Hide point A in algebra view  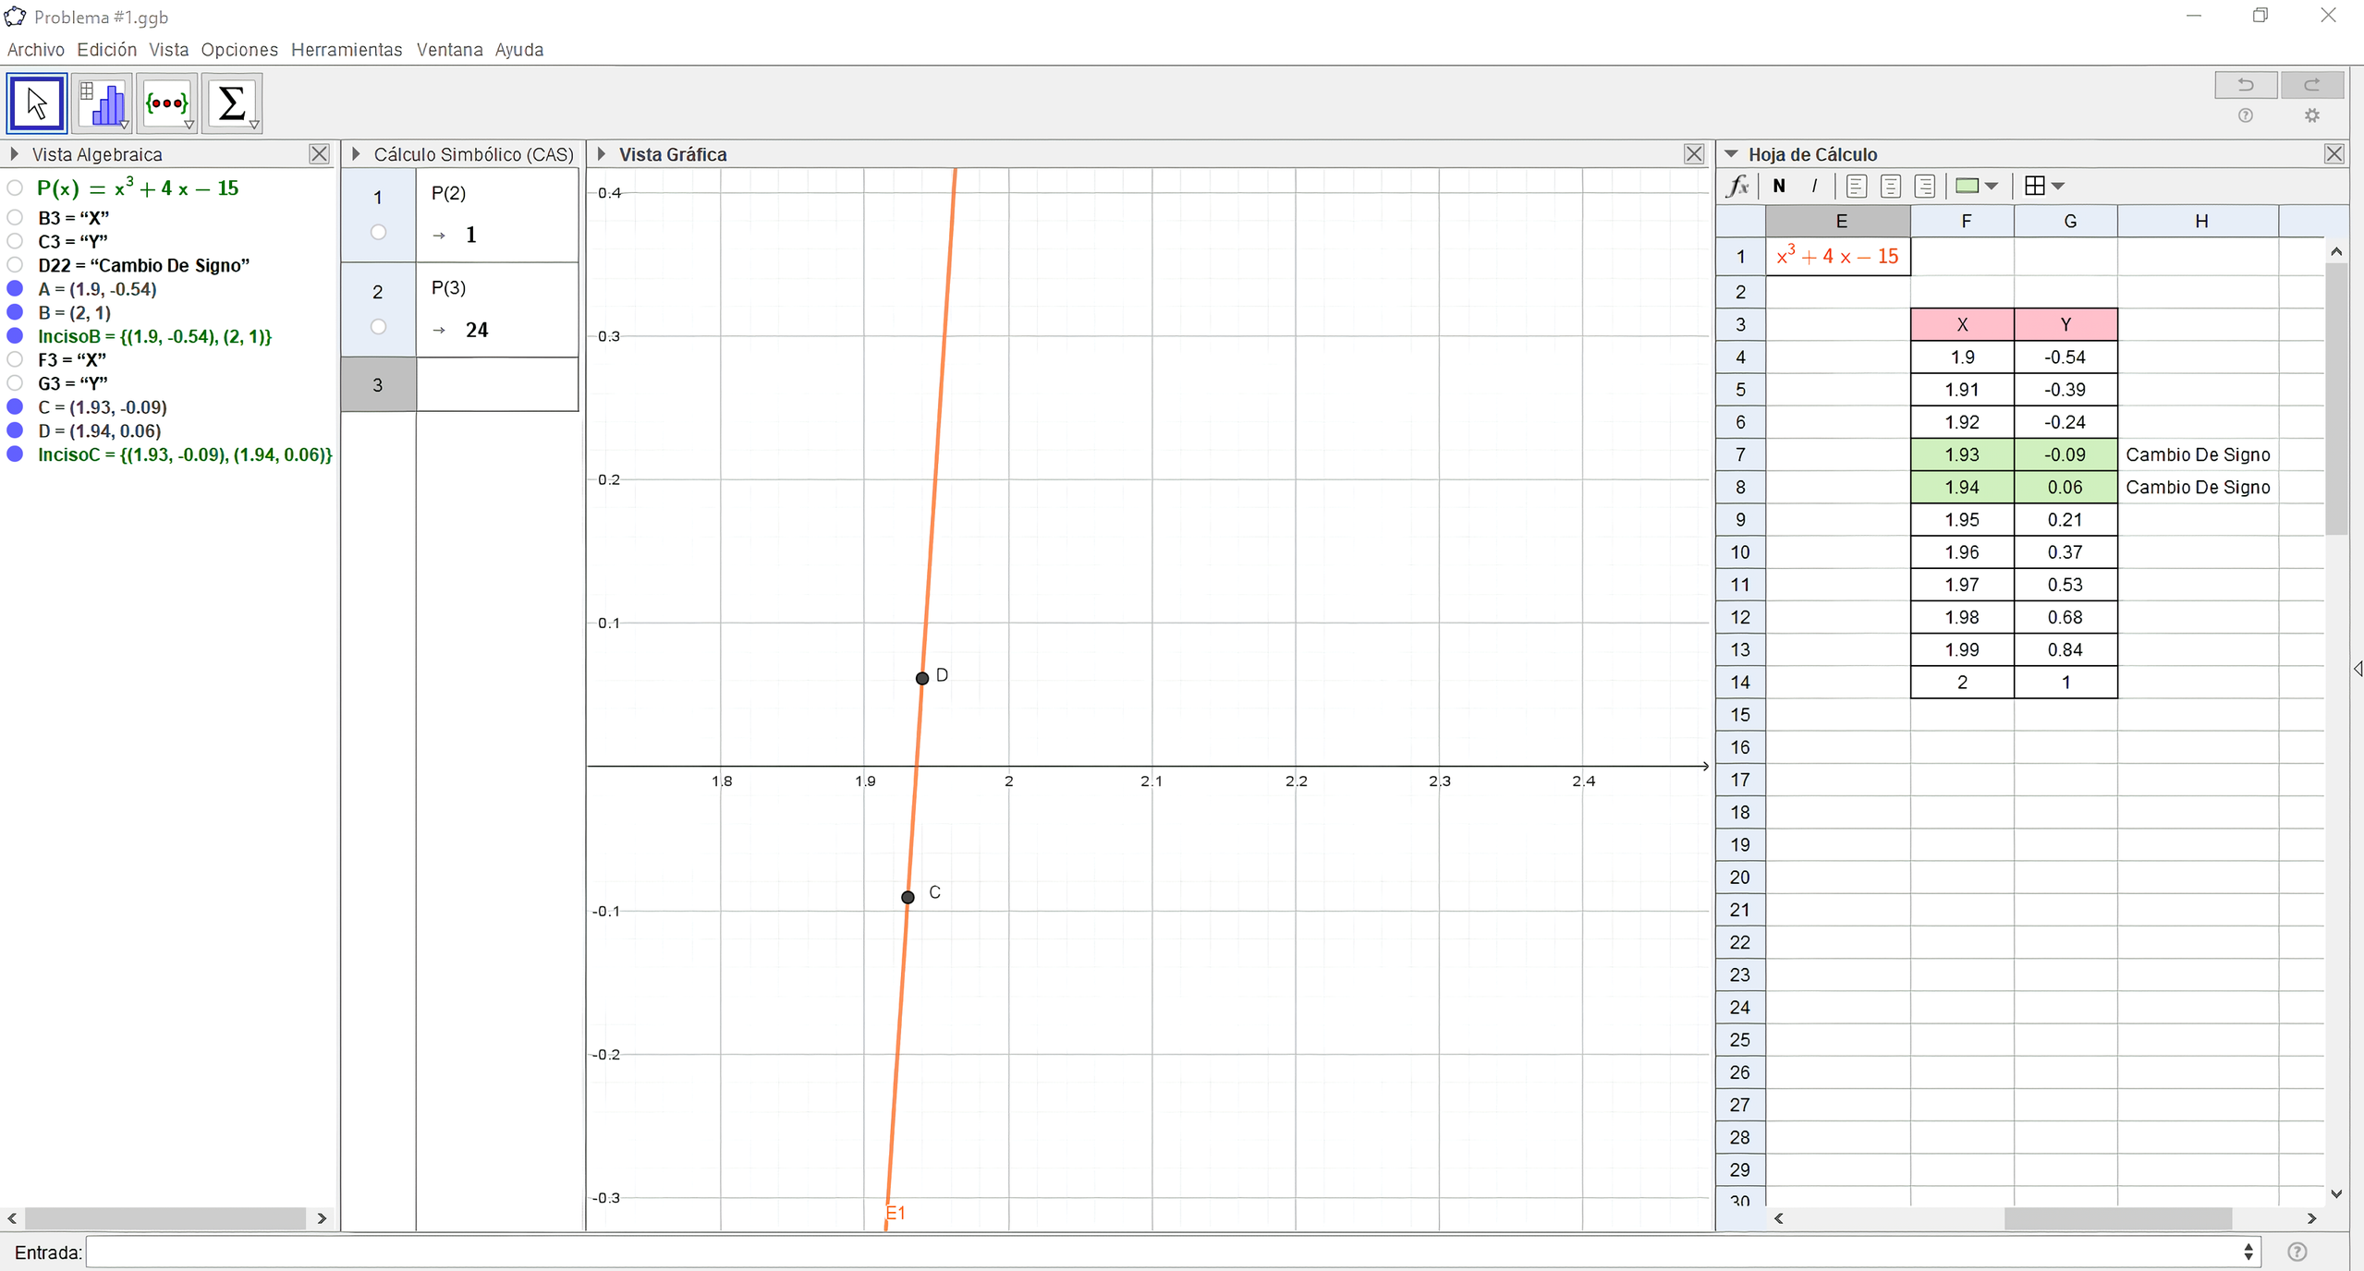click(x=15, y=289)
